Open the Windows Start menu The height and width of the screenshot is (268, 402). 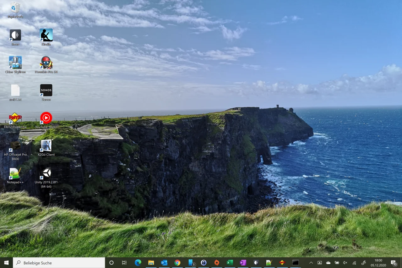click(6, 263)
